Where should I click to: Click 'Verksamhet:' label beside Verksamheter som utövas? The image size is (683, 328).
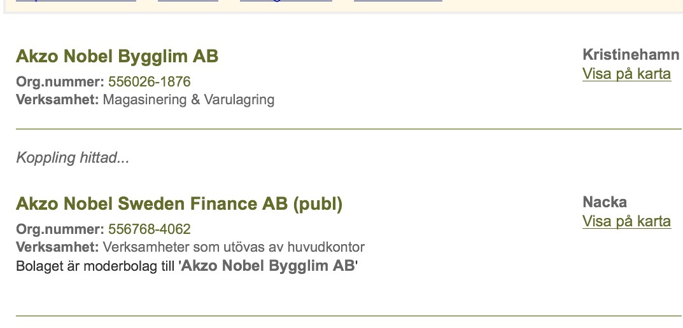coord(57,247)
